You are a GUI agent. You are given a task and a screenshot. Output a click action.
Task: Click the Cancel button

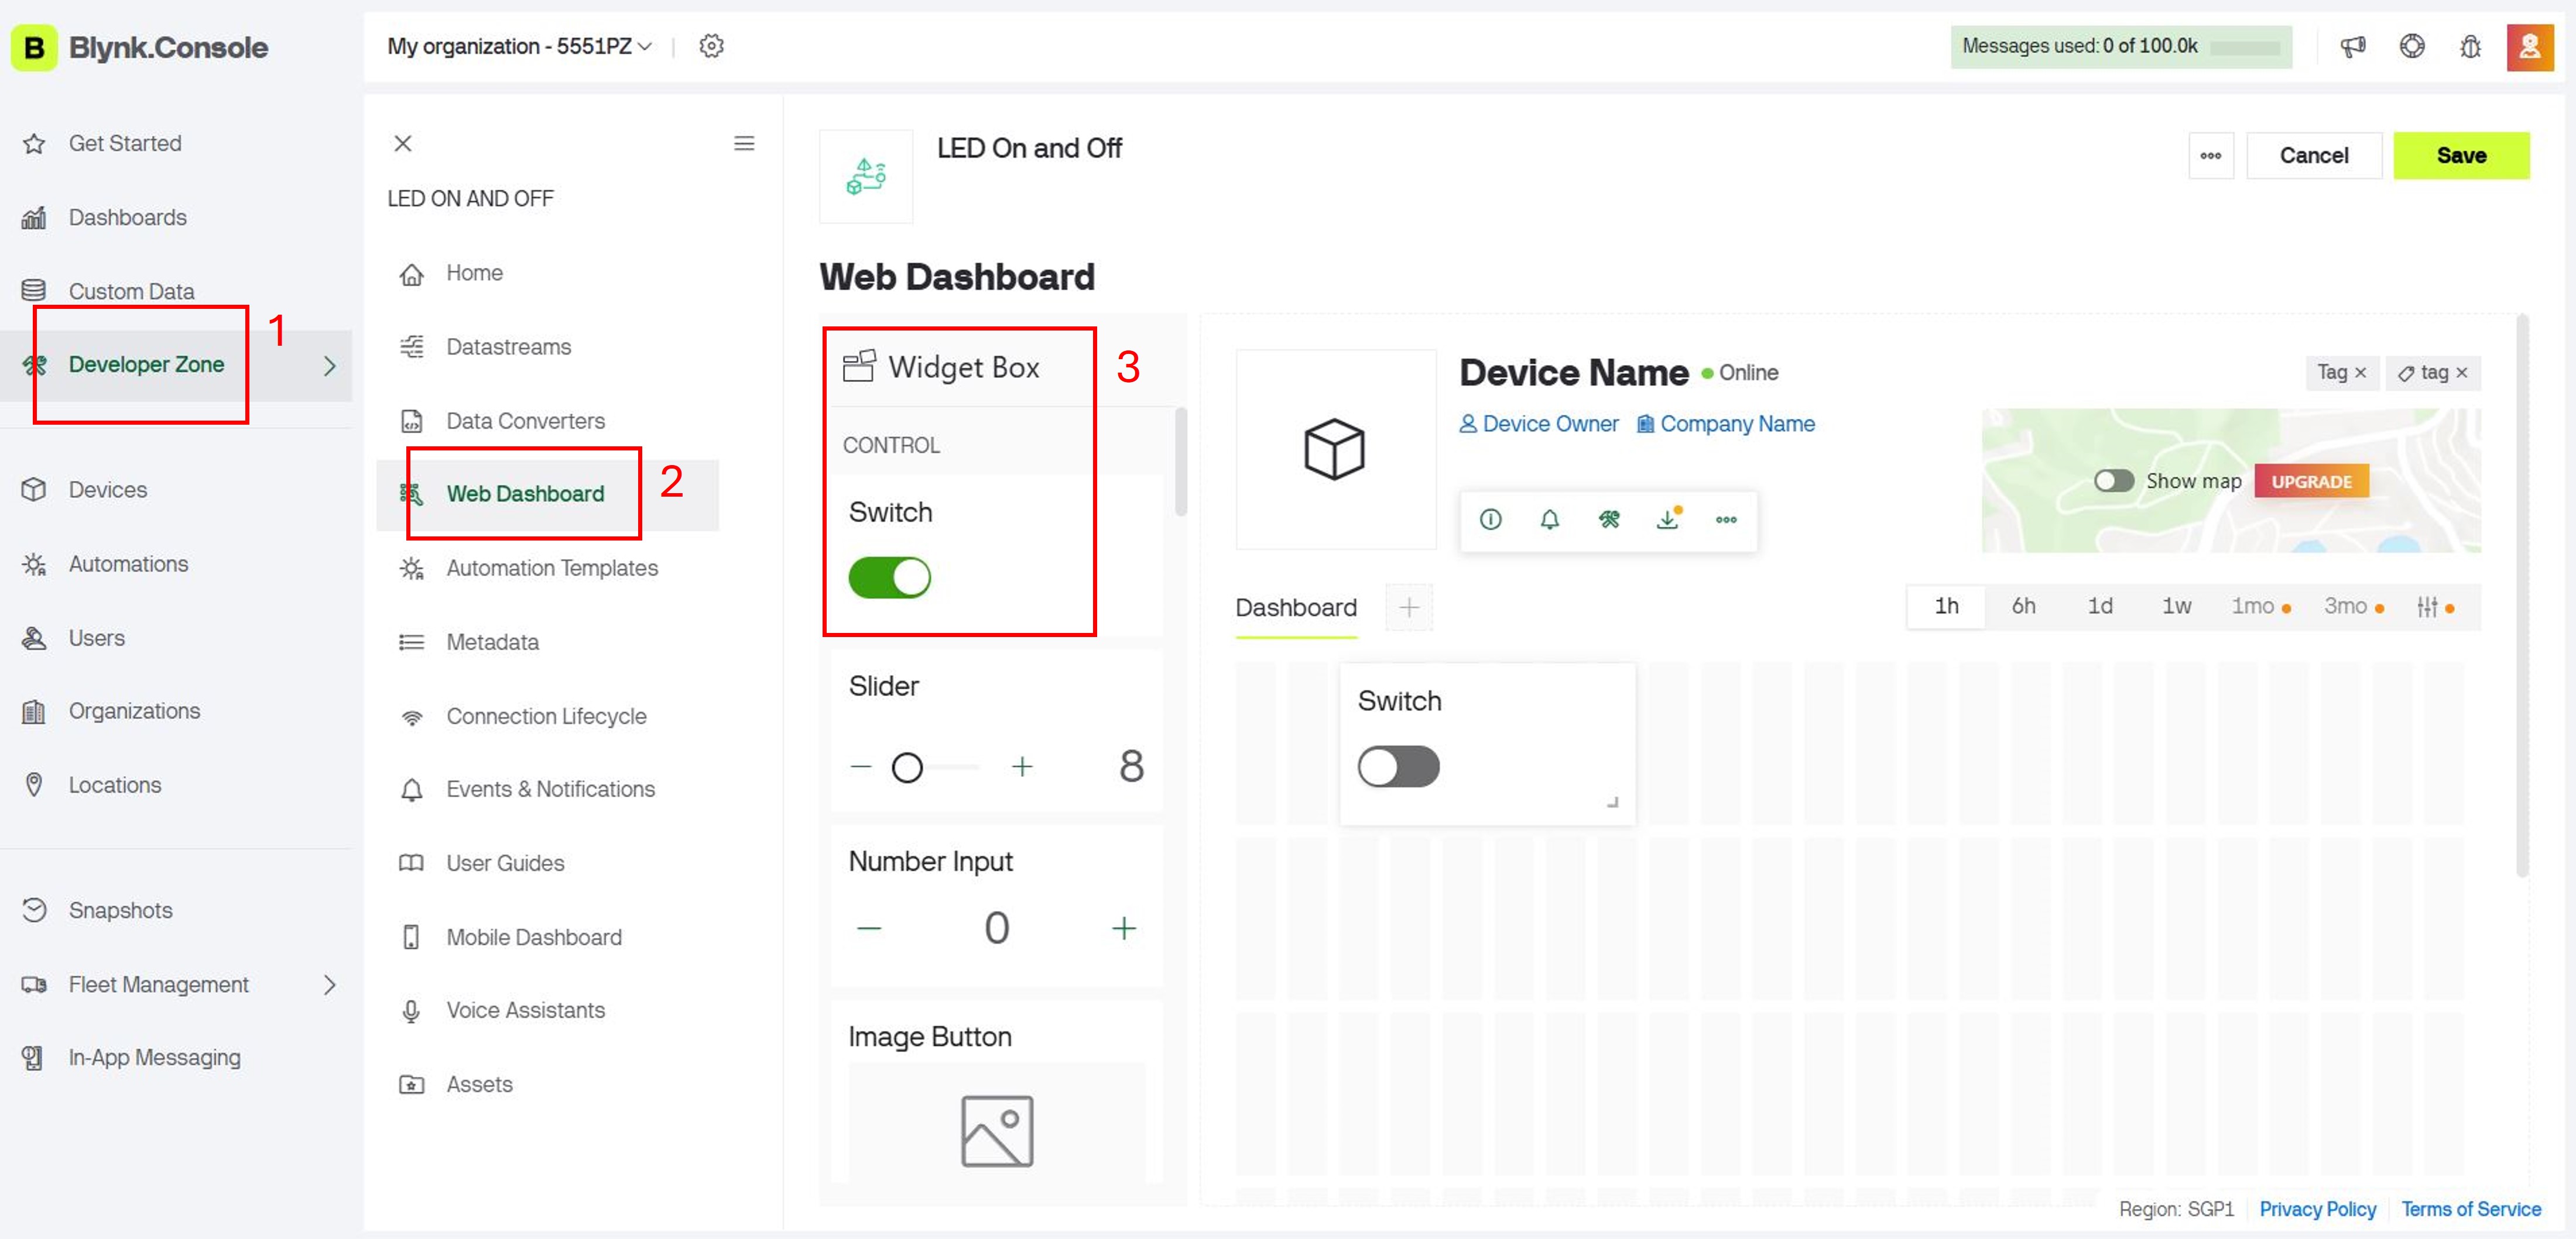coord(2314,156)
